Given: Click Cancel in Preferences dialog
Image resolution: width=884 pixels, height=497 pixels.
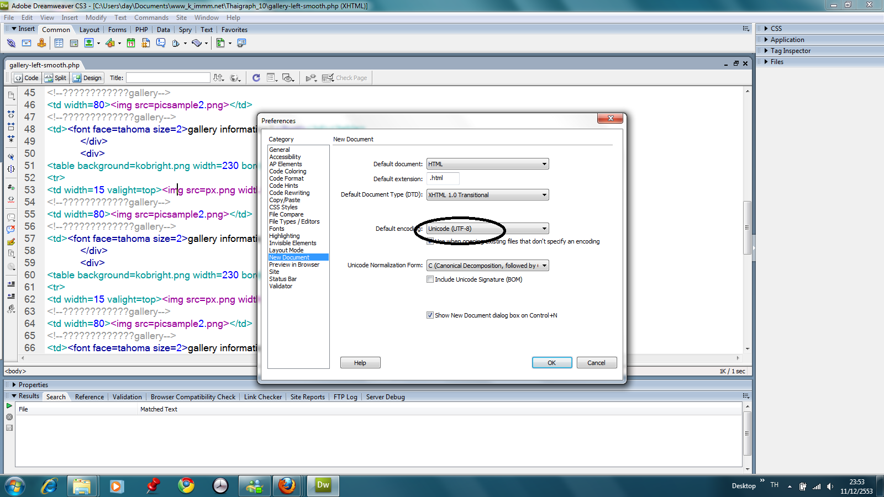Looking at the screenshot, I should coord(596,363).
